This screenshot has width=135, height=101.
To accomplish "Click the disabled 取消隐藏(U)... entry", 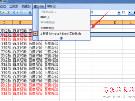I will [61, 22].
